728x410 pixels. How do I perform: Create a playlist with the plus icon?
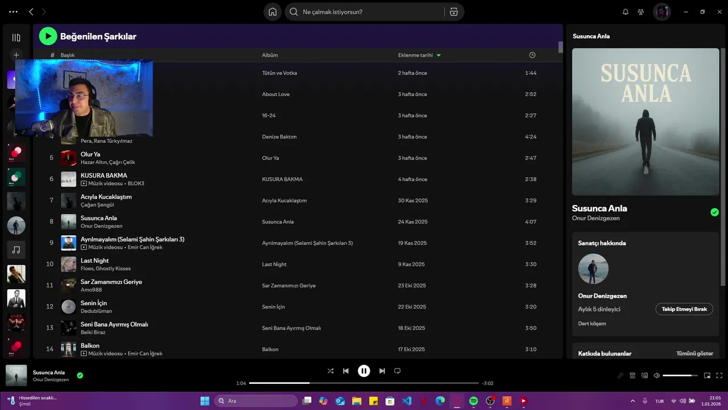(x=16, y=55)
